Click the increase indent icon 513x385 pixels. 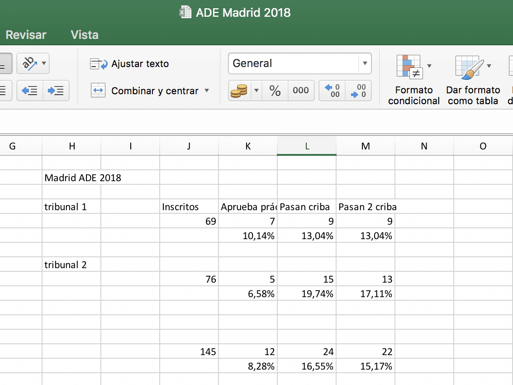pos(56,91)
